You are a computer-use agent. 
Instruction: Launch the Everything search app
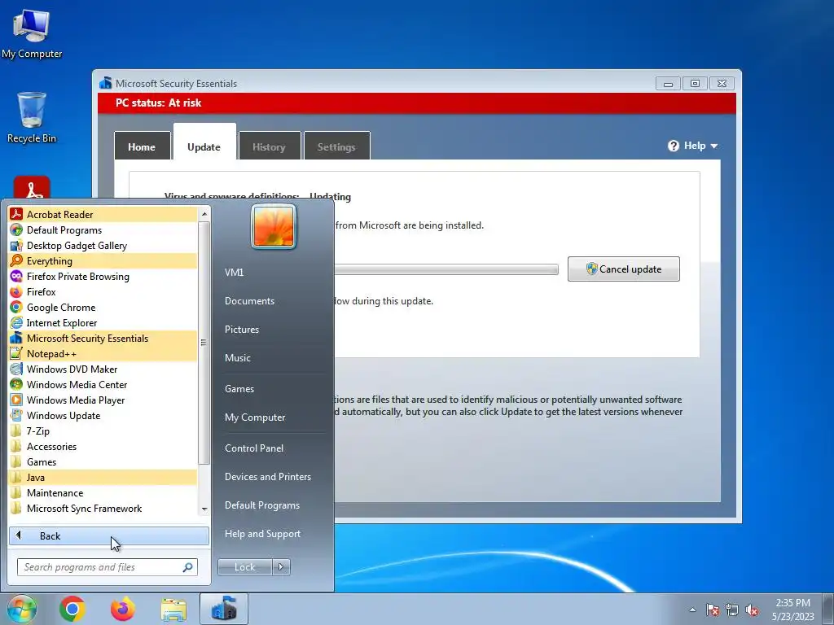click(103, 261)
